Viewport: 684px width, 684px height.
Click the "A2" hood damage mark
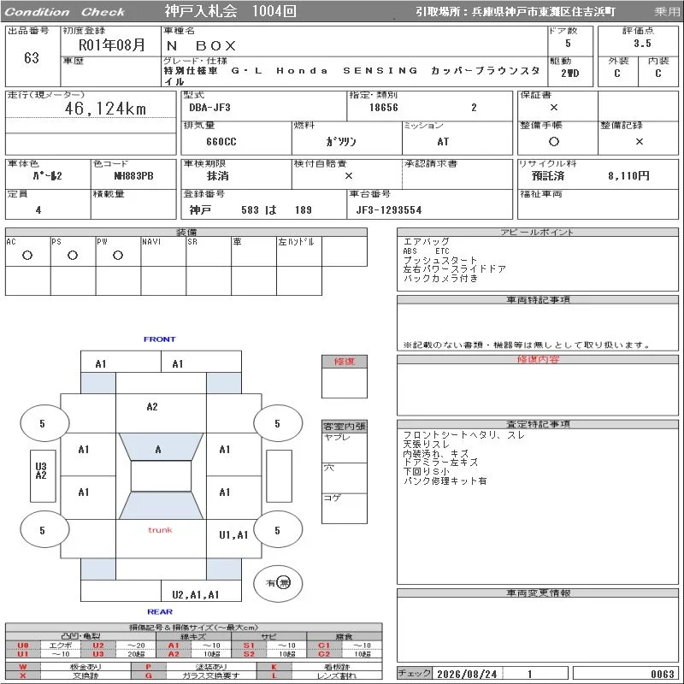[152, 407]
